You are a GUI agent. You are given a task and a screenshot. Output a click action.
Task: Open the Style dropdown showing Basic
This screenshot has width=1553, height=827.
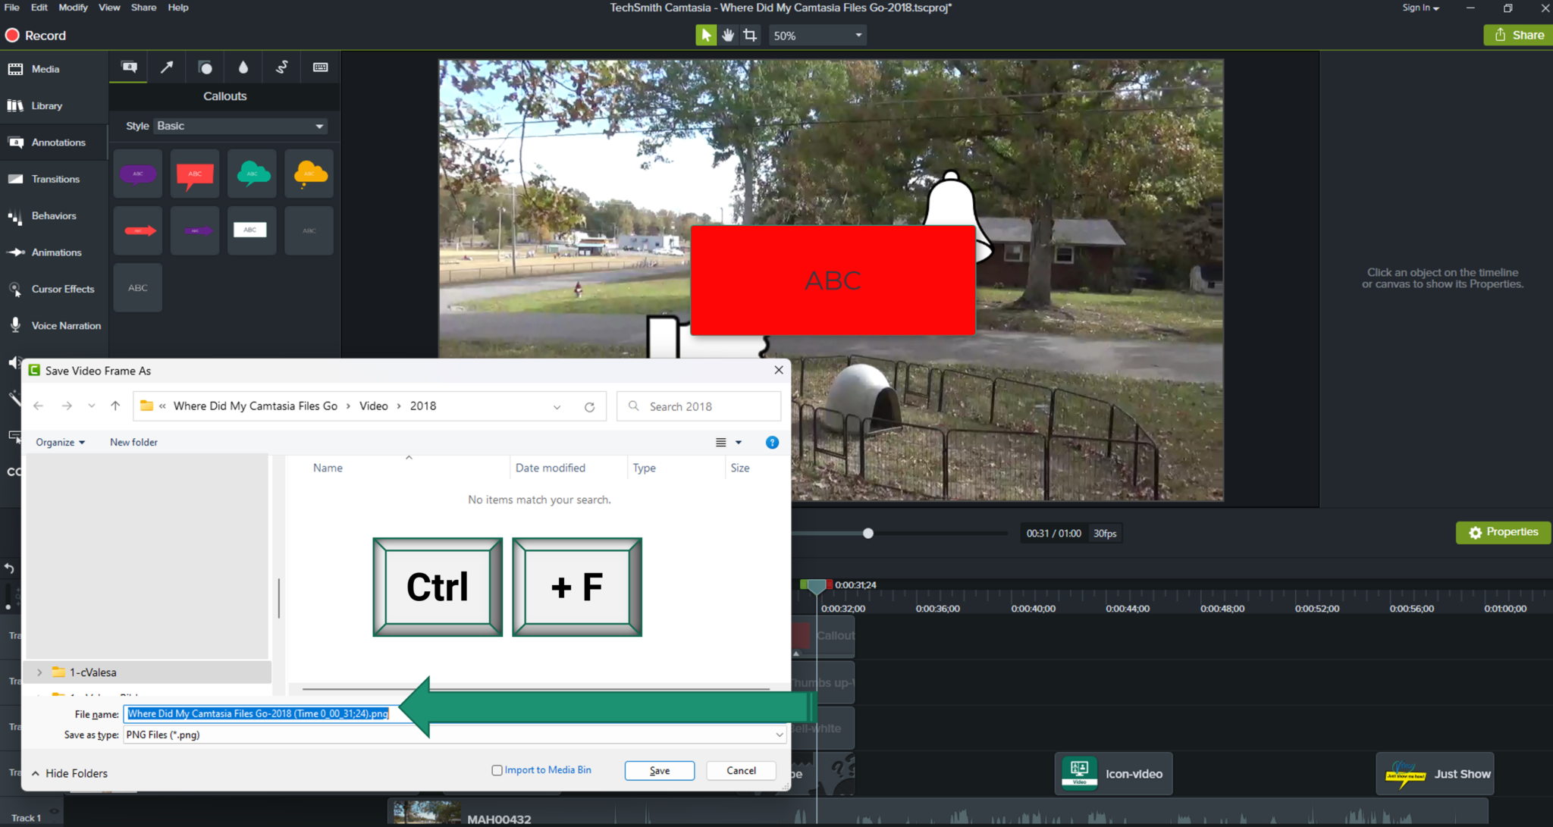[240, 126]
